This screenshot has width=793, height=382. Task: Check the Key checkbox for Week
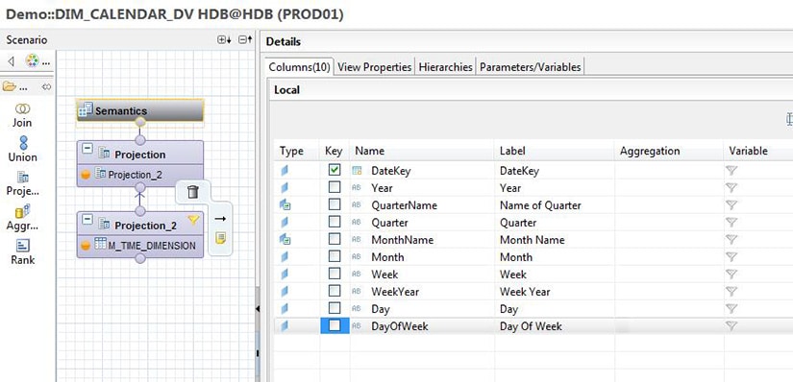click(x=335, y=274)
